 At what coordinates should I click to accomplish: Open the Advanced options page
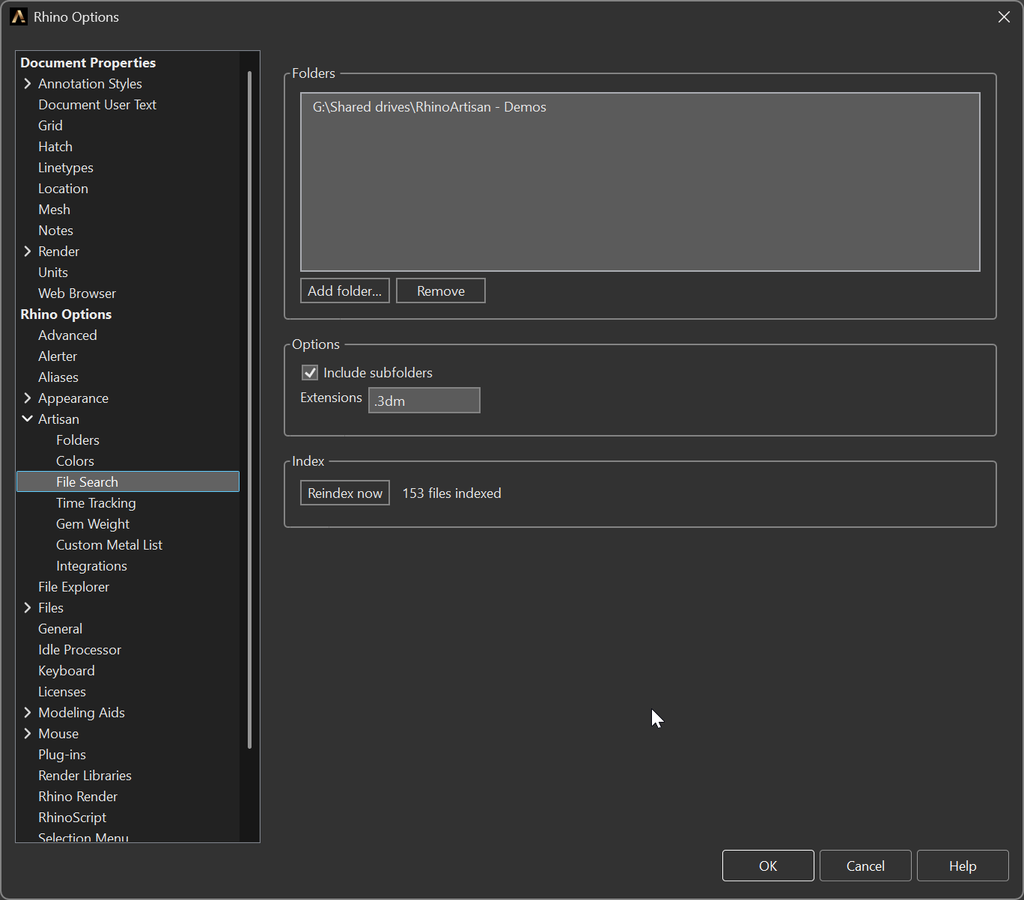[x=67, y=335]
